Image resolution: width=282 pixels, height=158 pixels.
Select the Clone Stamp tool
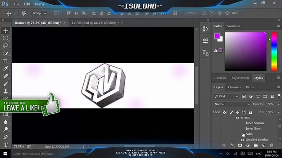(x=6, y=91)
